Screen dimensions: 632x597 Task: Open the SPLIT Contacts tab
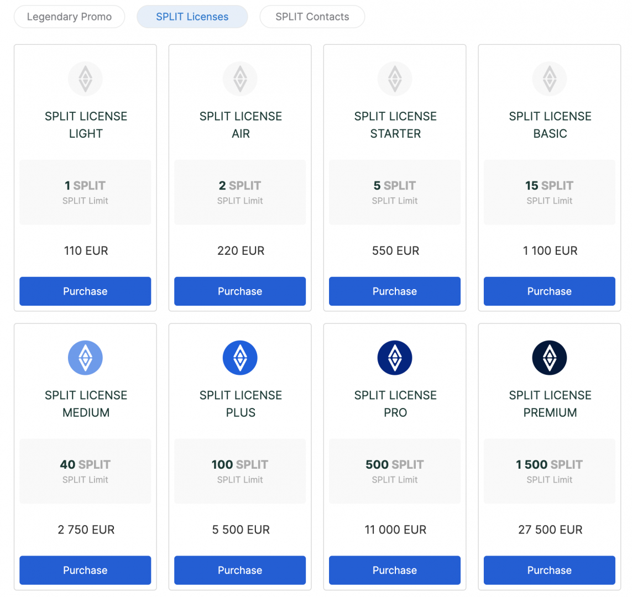click(x=312, y=17)
